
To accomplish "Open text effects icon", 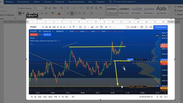I will pyautogui.click(x=46, y=13).
